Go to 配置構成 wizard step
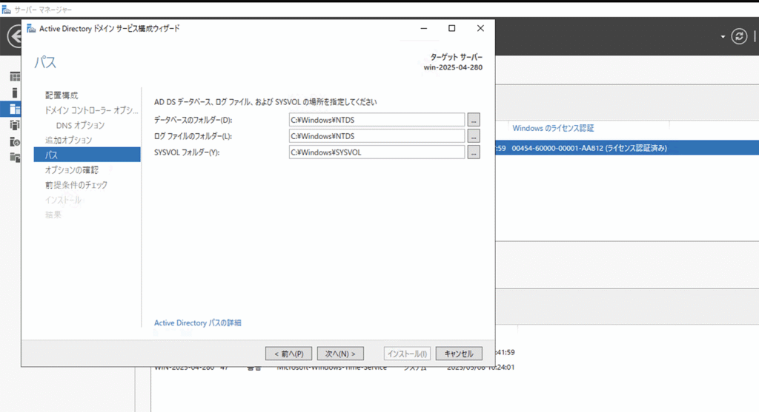The width and height of the screenshot is (759, 412). [x=62, y=95]
